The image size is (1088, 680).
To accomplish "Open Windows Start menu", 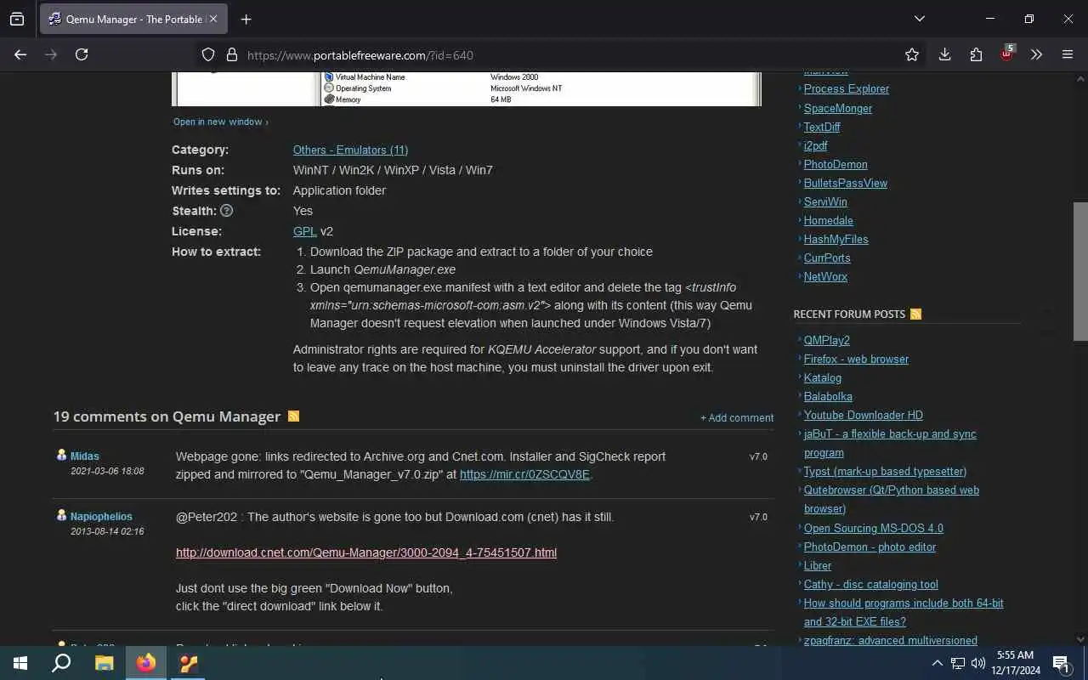I will click(x=20, y=663).
